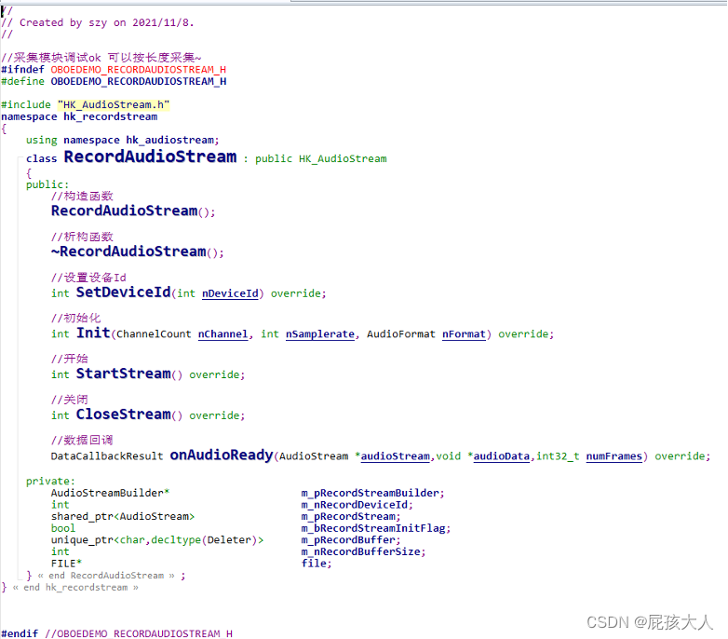Click the member type "FILE*"

tap(66, 564)
